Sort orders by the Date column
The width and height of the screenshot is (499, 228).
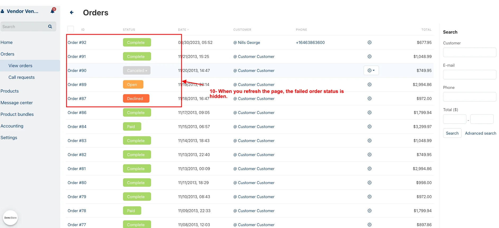(x=183, y=30)
